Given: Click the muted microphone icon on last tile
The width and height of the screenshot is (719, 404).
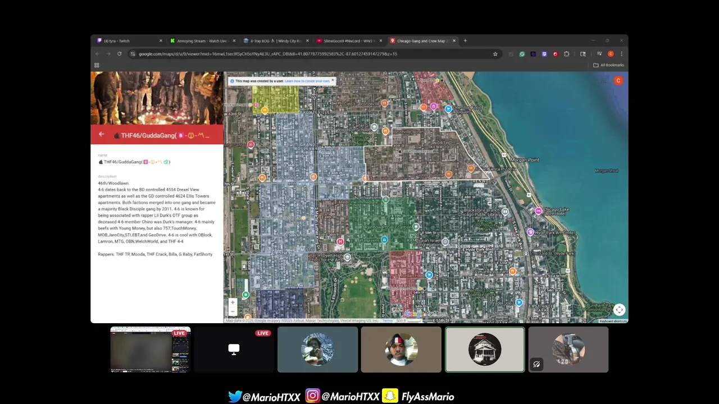Looking at the screenshot, I should pyautogui.click(x=536, y=364).
